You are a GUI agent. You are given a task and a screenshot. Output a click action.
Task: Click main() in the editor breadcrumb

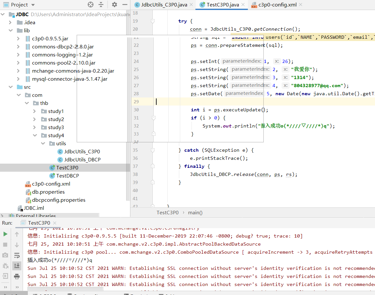[x=195, y=212]
